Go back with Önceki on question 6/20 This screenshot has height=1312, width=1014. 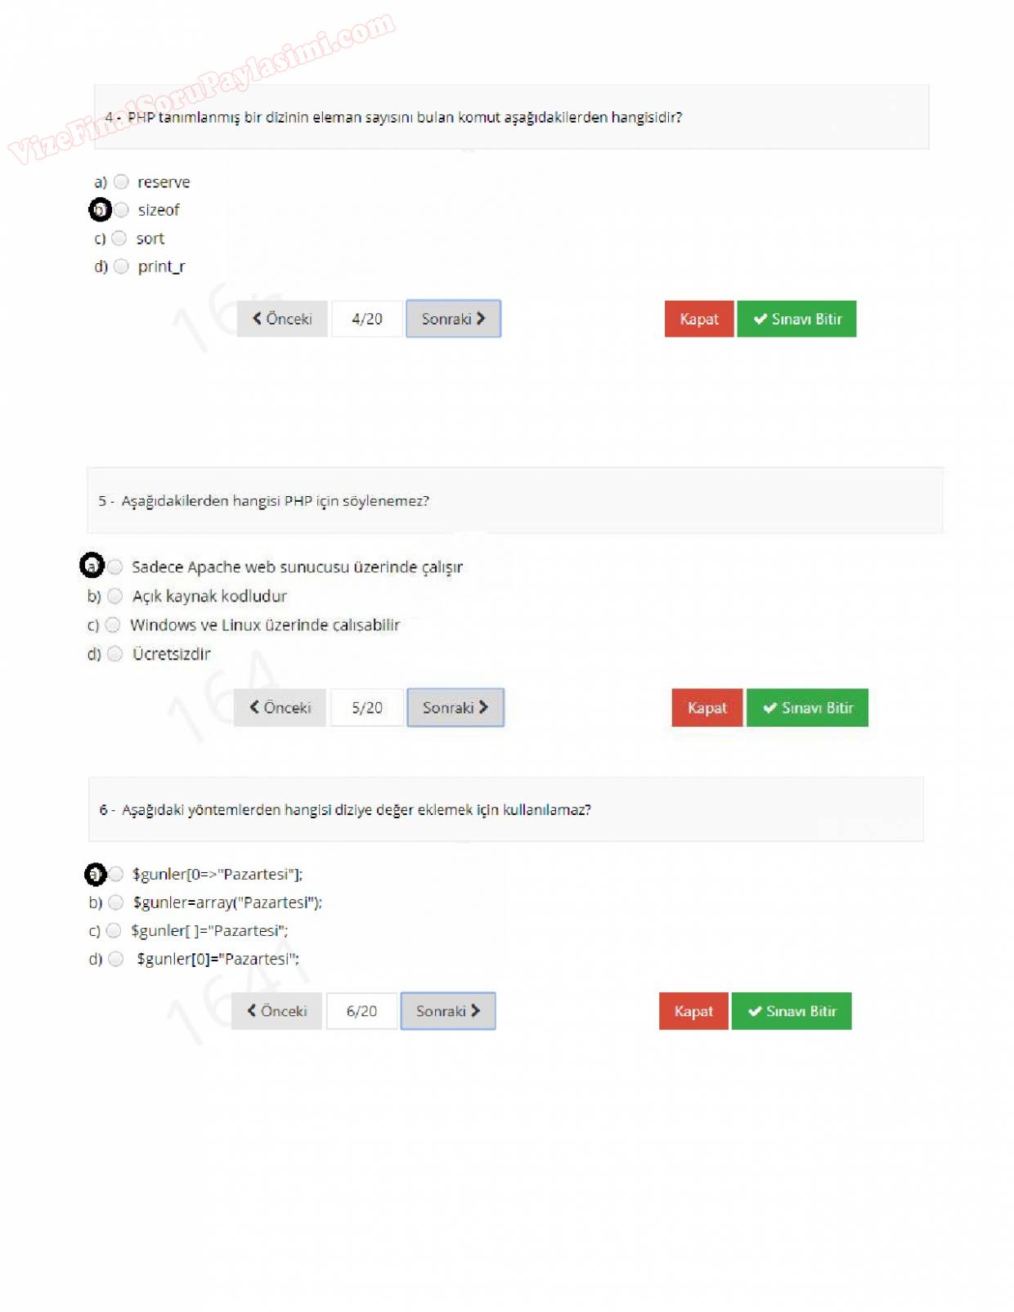click(277, 1011)
